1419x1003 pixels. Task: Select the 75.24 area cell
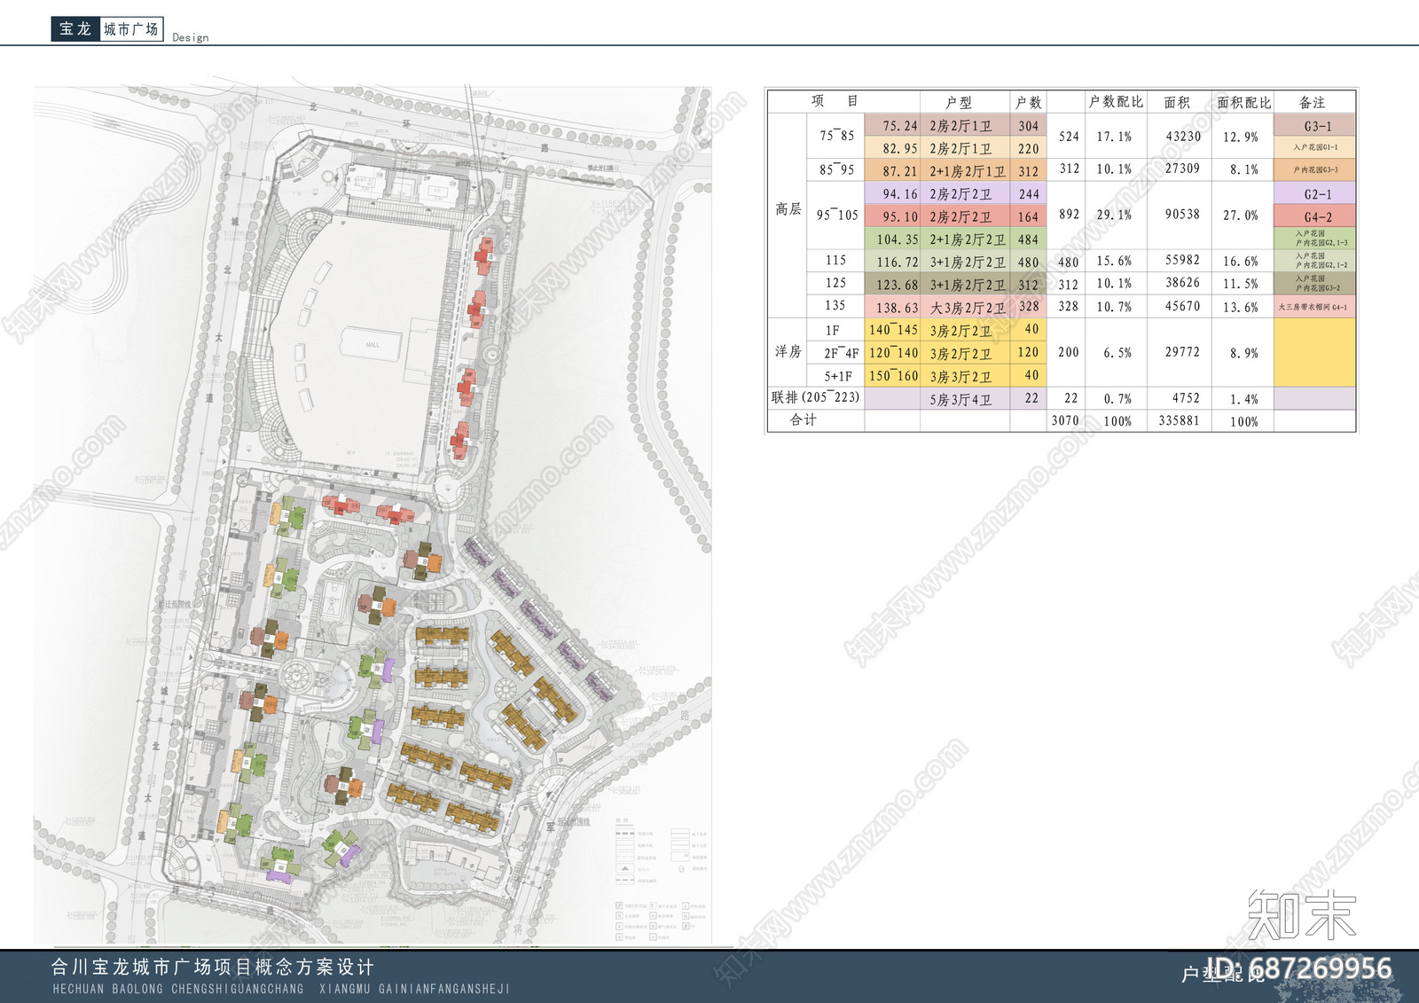(x=893, y=126)
